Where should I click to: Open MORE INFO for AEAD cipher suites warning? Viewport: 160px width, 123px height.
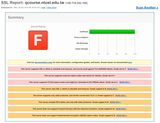click(x=122, y=116)
